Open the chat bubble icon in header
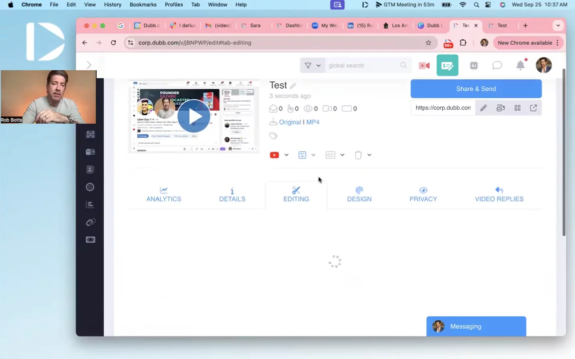Image resolution: width=575 pixels, height=359 pixels. coord(497,65)
